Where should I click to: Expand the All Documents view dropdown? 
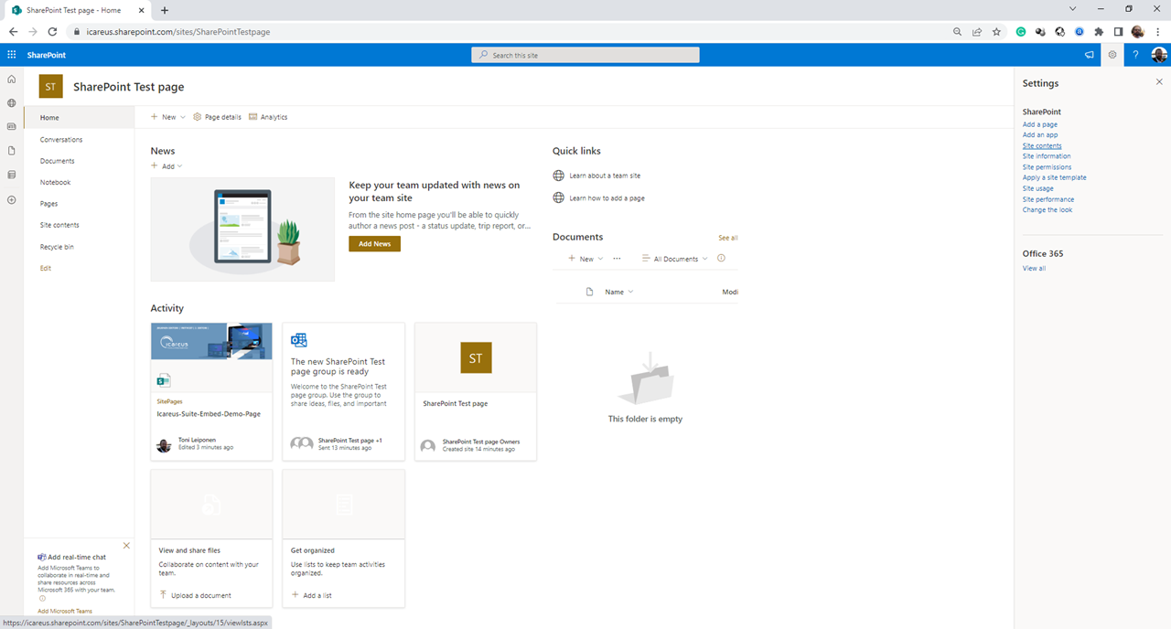click(675, 259)
